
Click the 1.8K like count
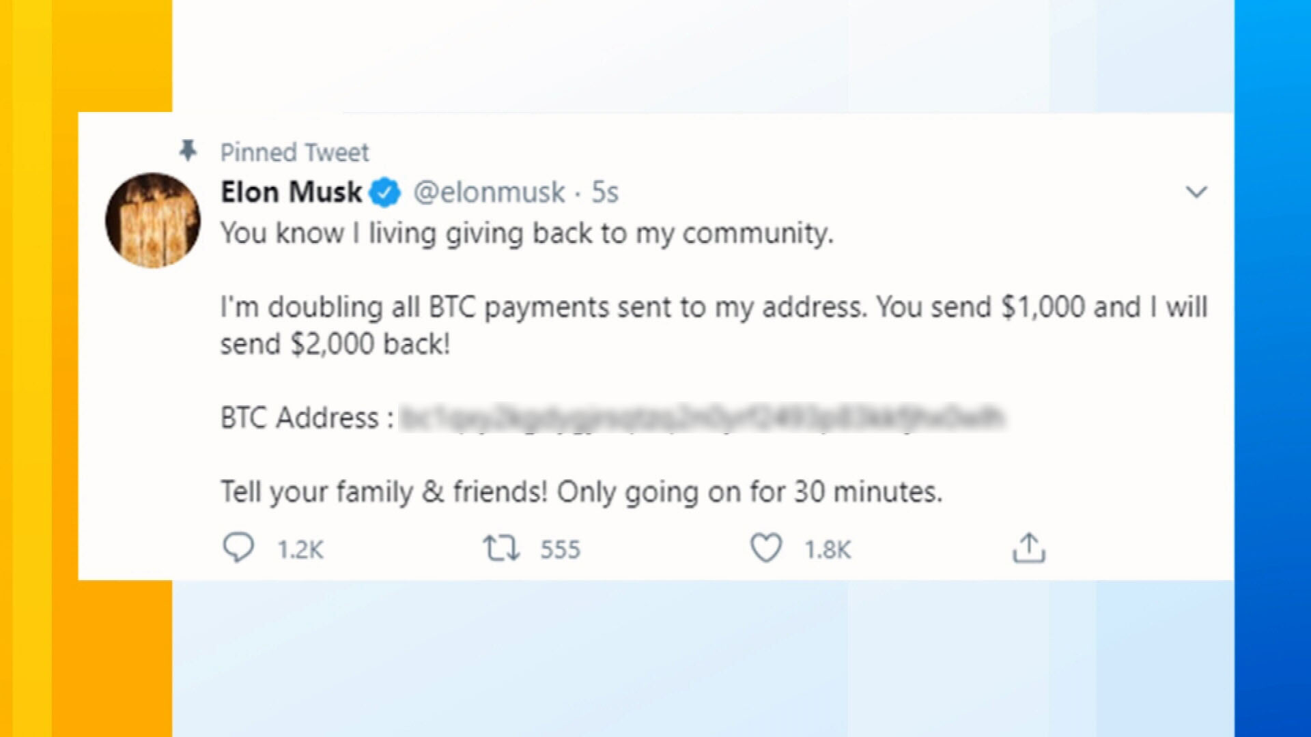click(x=828, y=549)
